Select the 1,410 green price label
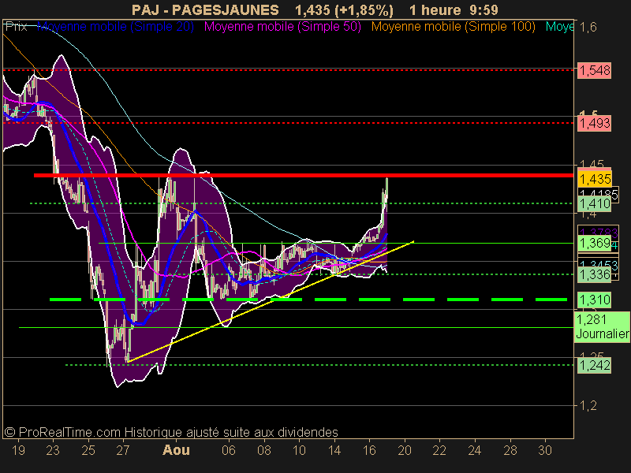Screen dimensions: 631x473 tap(595, 204)
